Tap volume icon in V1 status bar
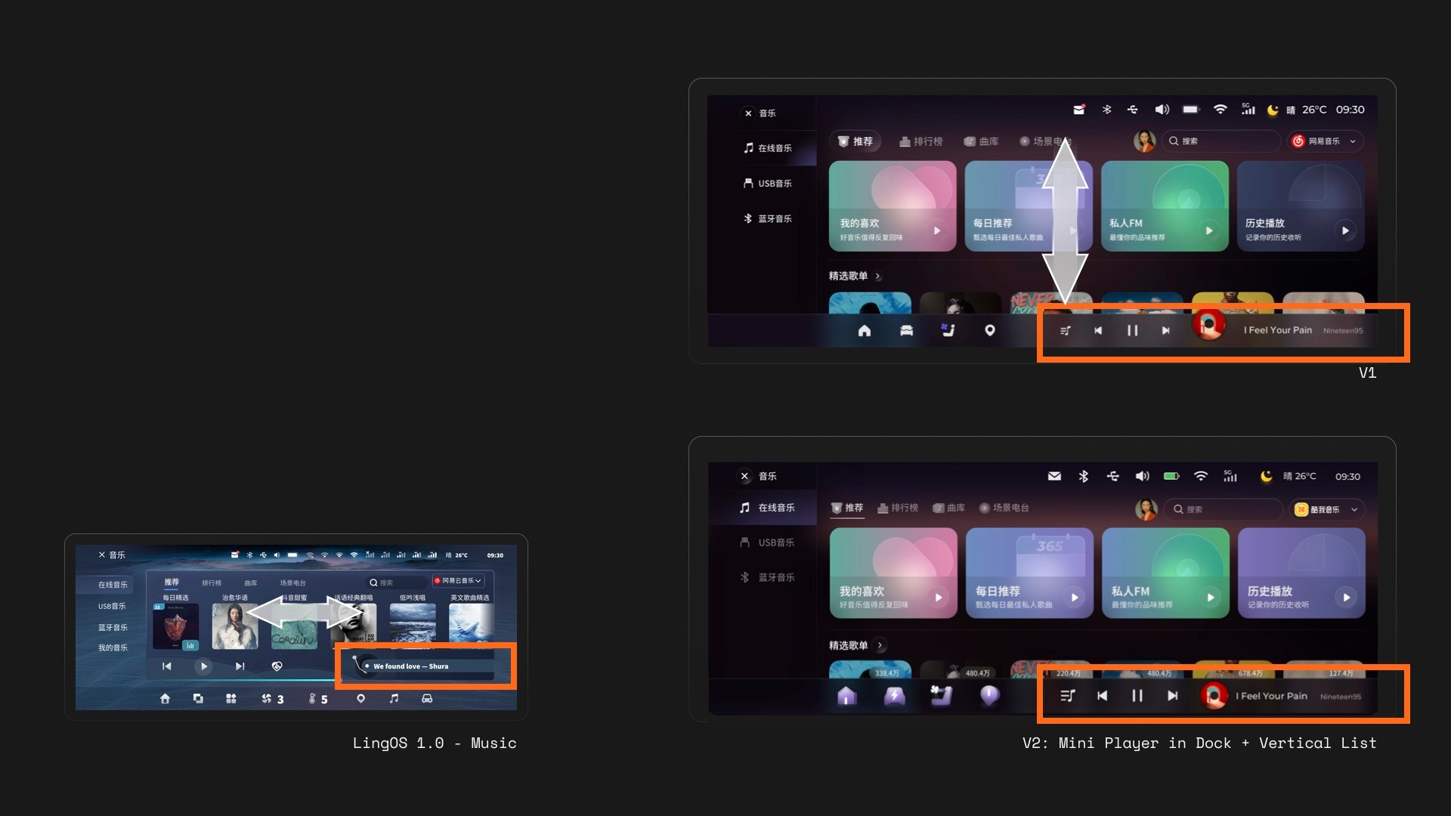Image resolution: width=1451 pixels, height=816 pixels. (1162, 110)
